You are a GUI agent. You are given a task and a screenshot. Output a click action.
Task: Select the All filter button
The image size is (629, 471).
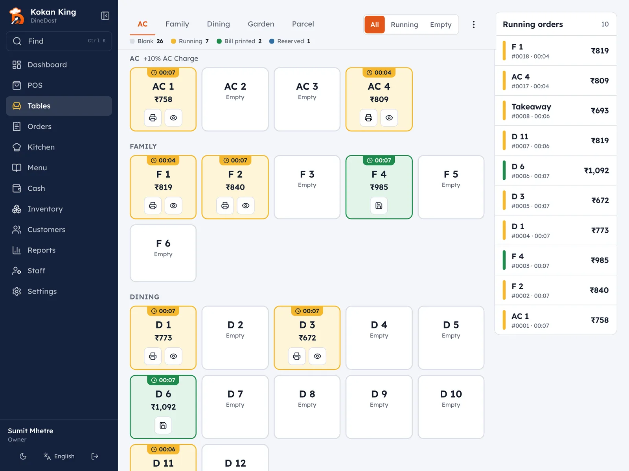(375, 25)
